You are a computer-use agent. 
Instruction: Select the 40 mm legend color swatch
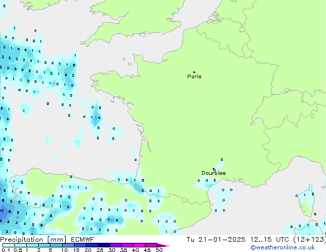point(140,245)
